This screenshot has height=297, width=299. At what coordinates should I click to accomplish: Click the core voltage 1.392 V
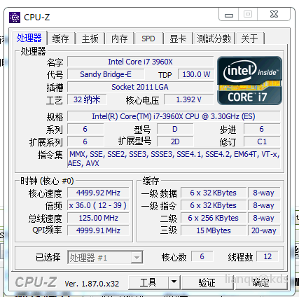188,99
